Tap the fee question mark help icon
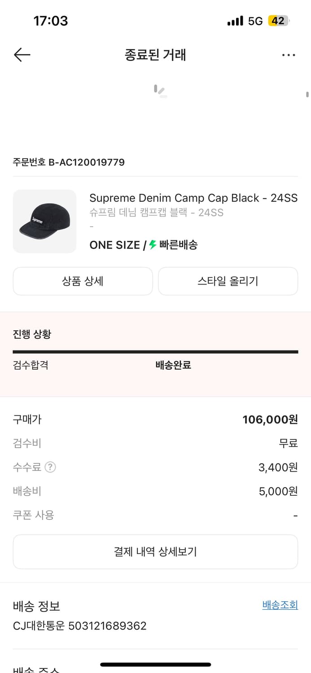The width and height of the screenshot is (311, 673). pos(51,467)
